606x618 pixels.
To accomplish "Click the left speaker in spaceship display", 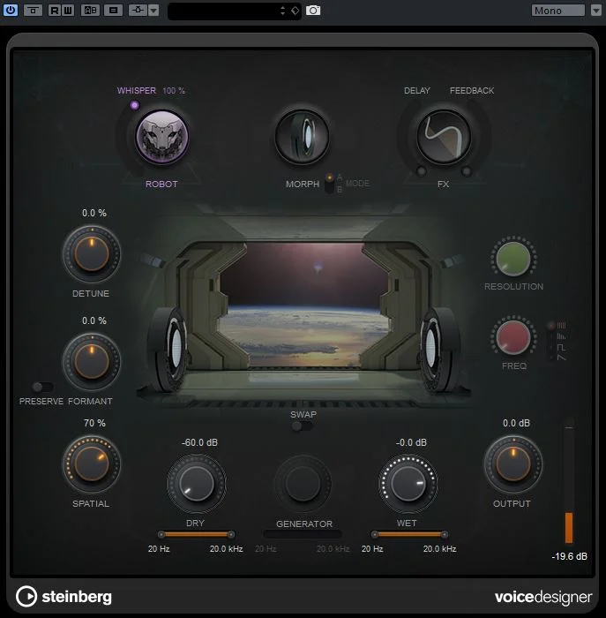I will [x=168, y=350].
